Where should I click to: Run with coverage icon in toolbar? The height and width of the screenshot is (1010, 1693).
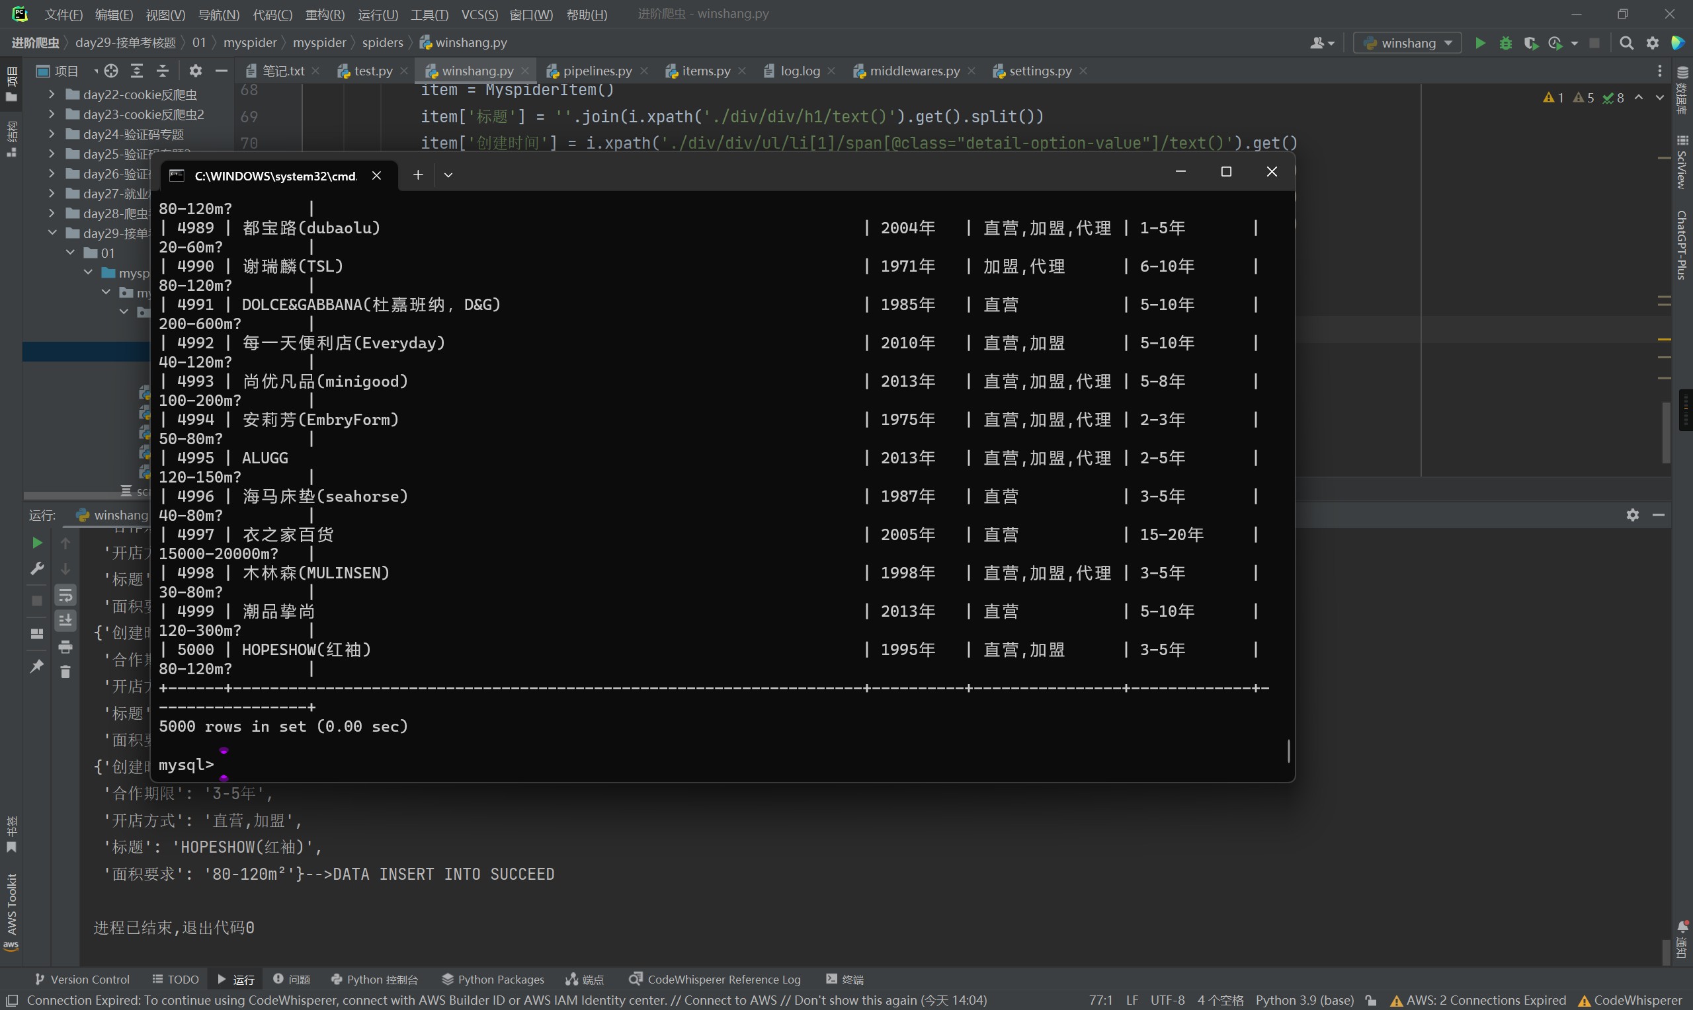1531,43
